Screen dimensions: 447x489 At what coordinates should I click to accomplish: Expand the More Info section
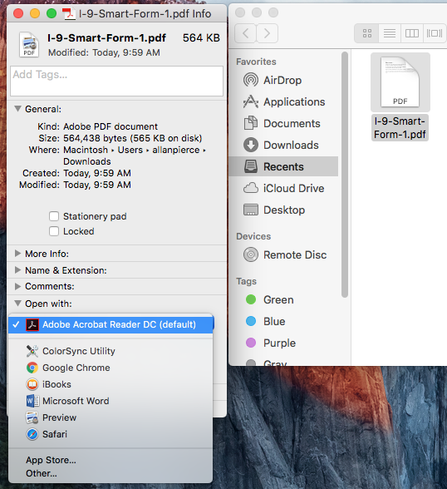click(x=17, y=254)
